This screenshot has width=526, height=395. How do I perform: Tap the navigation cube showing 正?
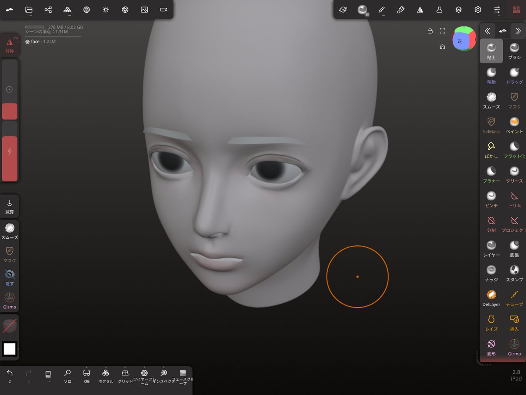click(464, 39)
